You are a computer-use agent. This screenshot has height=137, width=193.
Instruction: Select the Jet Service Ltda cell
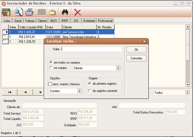tap(79, 32)
